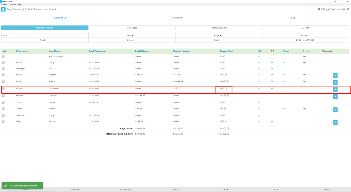The image size is (351, 192).
Task: Expand the Route filter dropdown
Action: pyautogui.click(x=305, y=35)
